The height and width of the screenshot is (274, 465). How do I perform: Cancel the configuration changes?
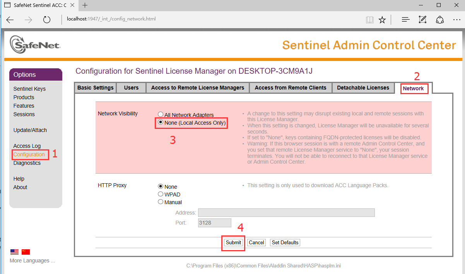(x=256, y=243)
